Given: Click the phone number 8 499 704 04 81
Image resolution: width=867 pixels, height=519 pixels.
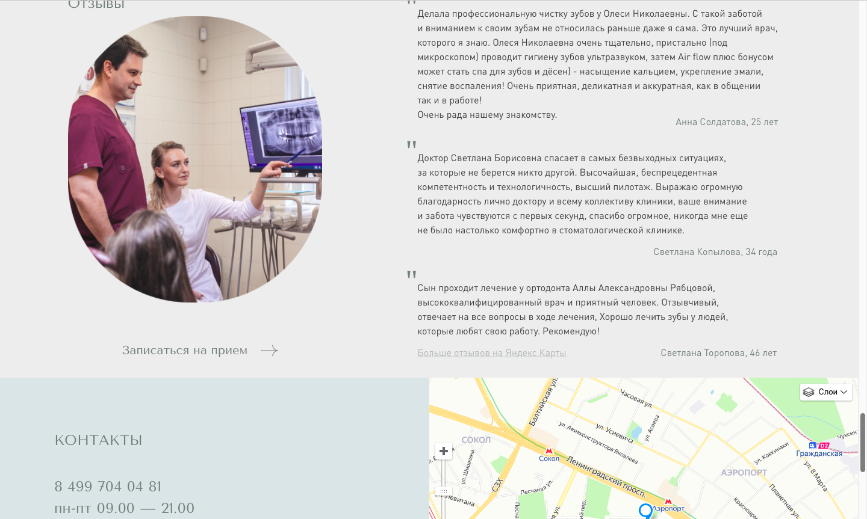Looking at the screenshot, I should (108, 487).
